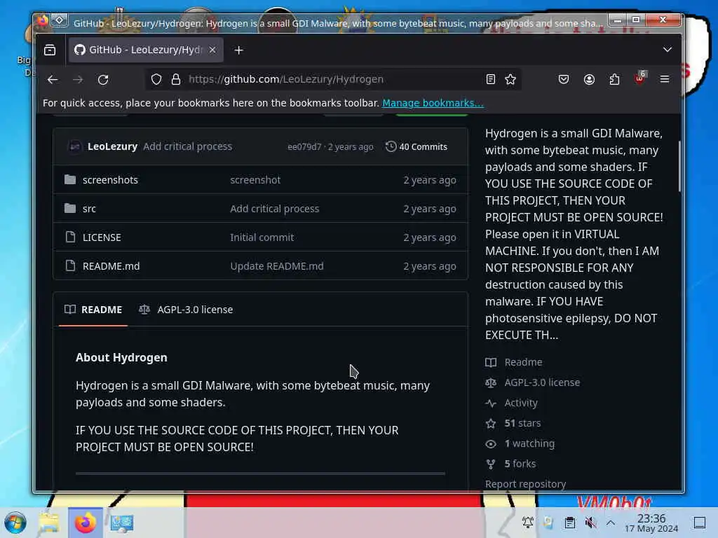Switch to the README tab
This screenshot has width=718, height=538.
coord(93,310)
